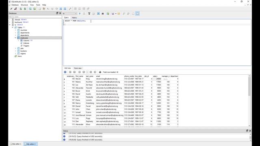
Task: Click the email column header
Action: (x=110, y=76)
